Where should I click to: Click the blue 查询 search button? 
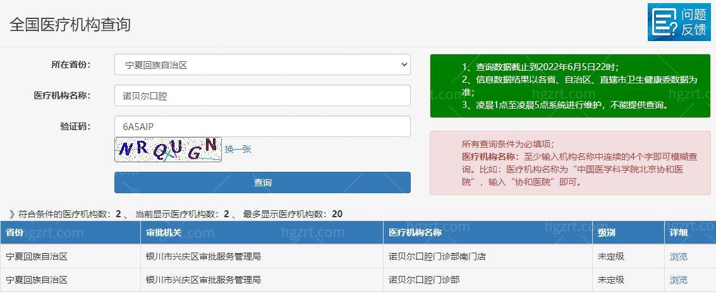pos(262,182)
